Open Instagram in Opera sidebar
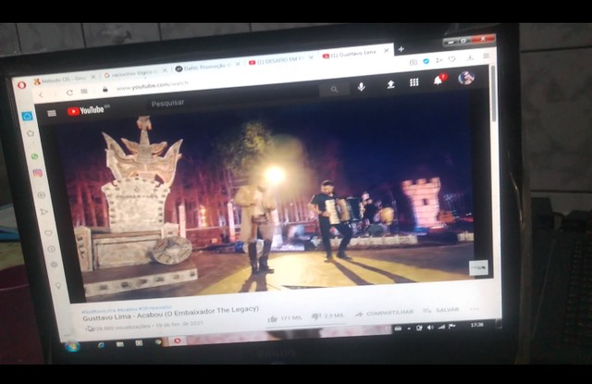Viewport: 592px width, 384px height. 37,173
